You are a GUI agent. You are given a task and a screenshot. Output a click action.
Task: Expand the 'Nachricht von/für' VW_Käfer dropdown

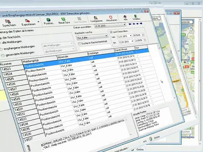coord(106,36)
